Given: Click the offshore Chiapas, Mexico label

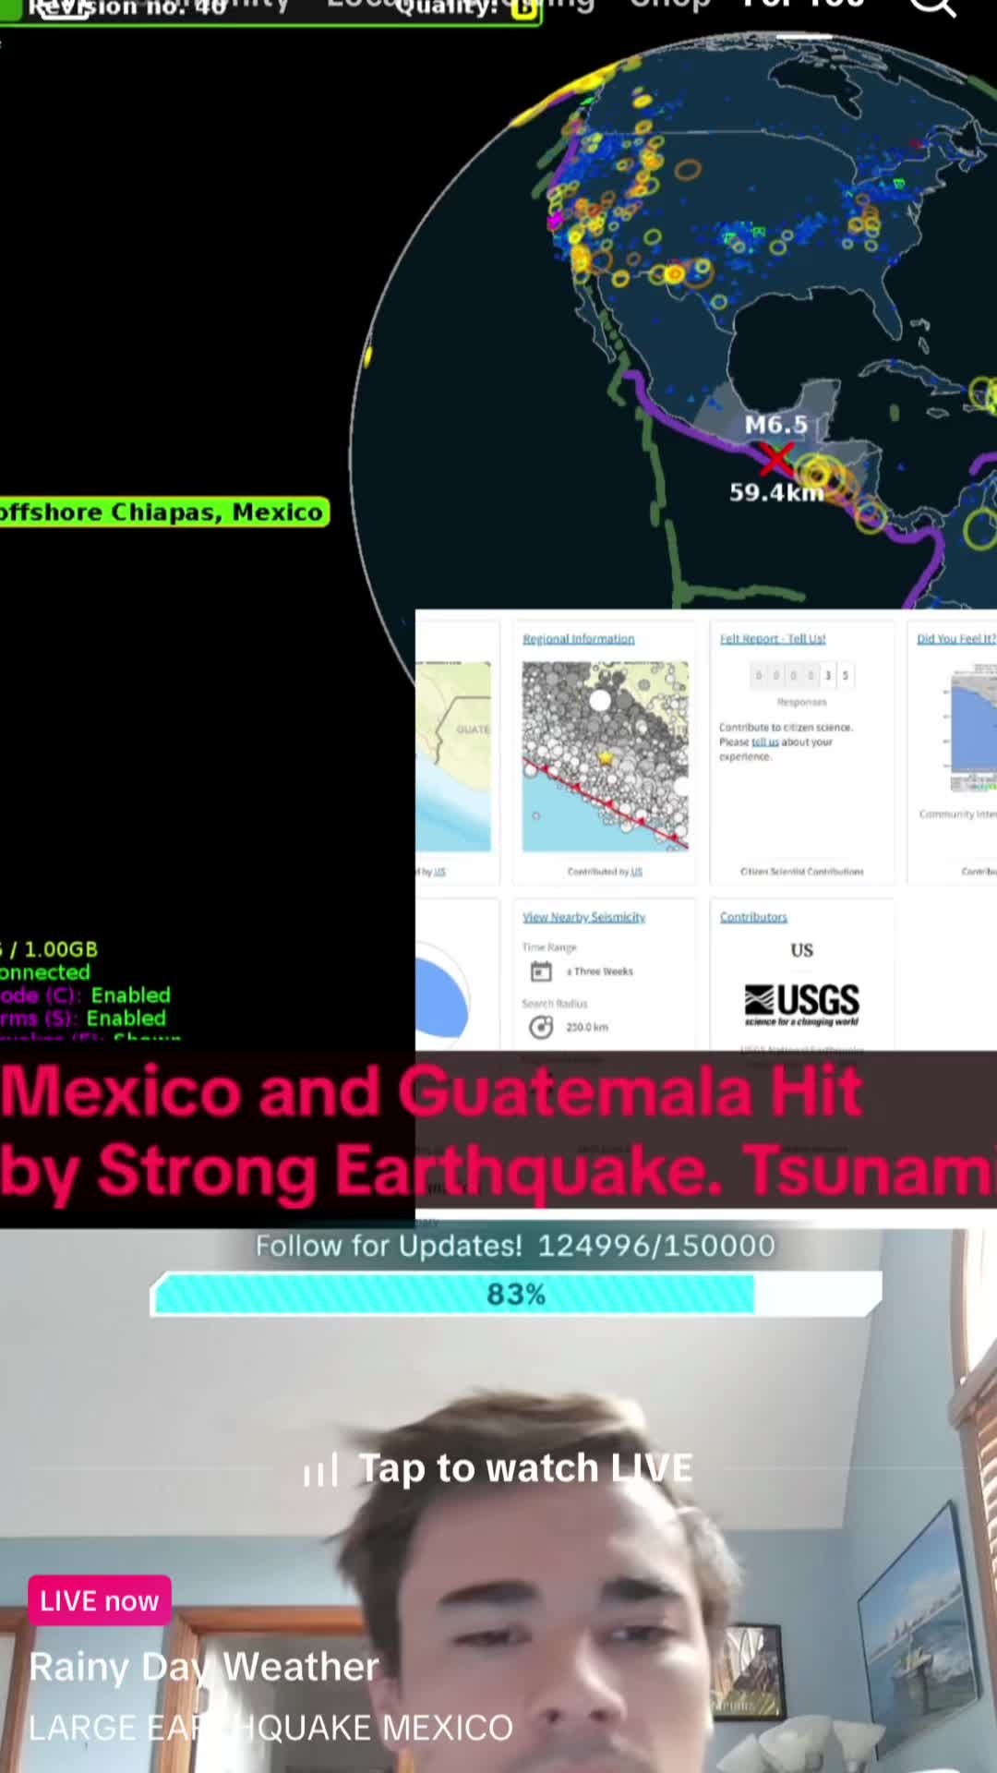Looking at the screenshot, I should click(164, 512).
